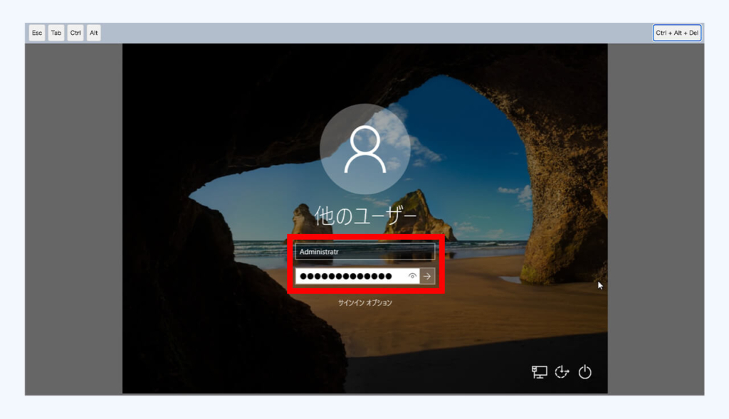The height and width of the screenshot is (419, 729).
Task: Submit sign-in with the arrow button
Action: (427, 277)
